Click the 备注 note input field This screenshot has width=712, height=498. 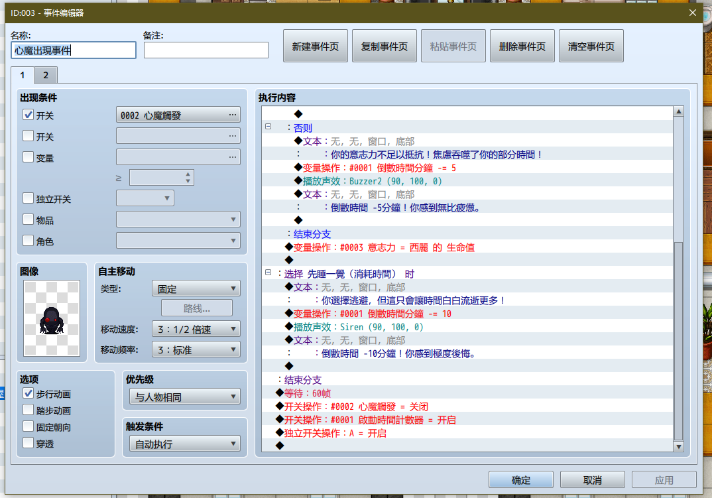tap(206, 50)
